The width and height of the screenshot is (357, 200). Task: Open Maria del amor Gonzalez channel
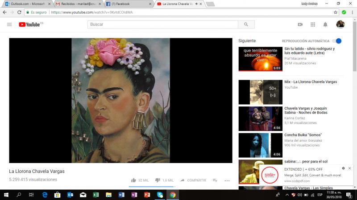point(303,140)
